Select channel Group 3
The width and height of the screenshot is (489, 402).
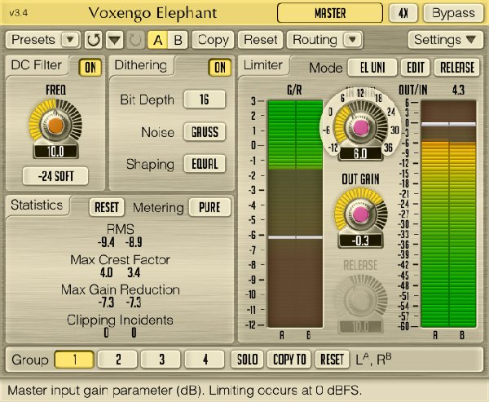click(x=161, y=360)
